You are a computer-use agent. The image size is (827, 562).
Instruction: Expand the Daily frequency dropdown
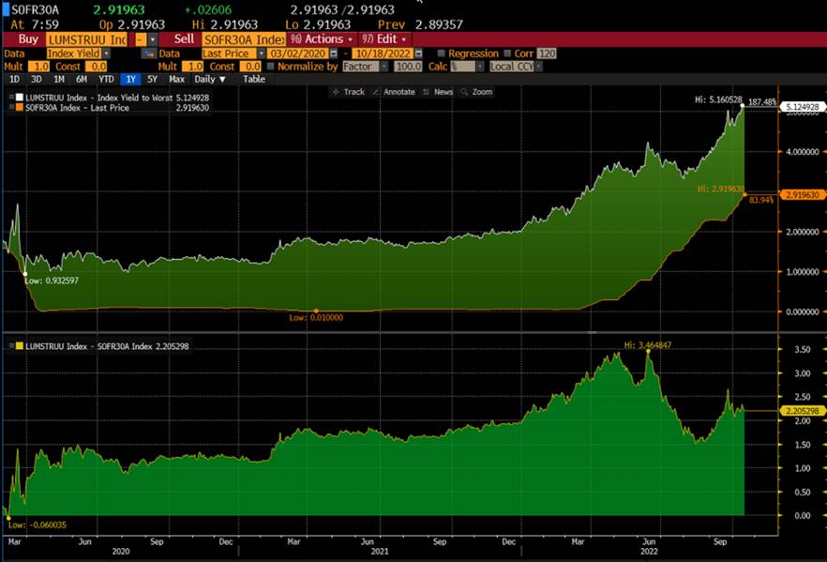(x=208, y=80)
